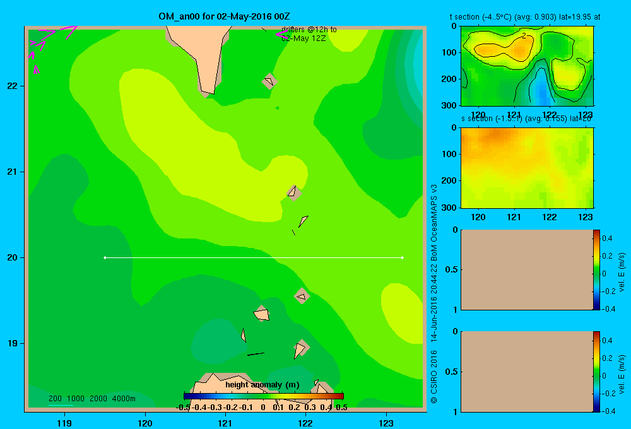The image size is (631, 429).
Task: Click the Taiwan southern tip landmass on map
Action: click(x=201, y=56)
